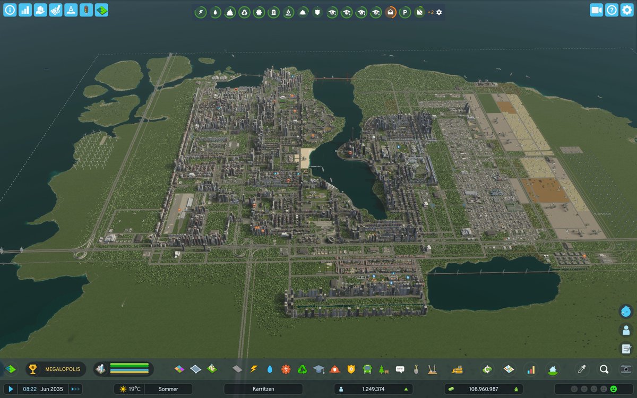This screenshot has width=637, height=398.
Task: Expand the +2 hidden indicators
Action: coord(431,12)
